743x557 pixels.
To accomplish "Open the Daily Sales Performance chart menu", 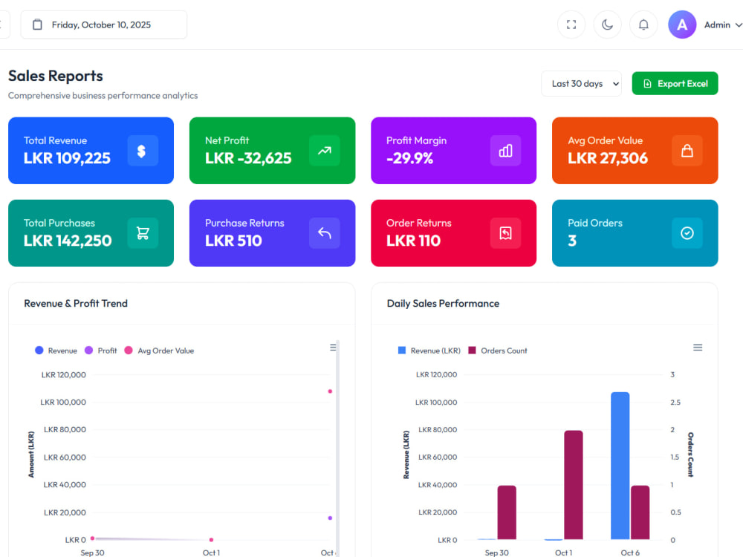I will 698,347.
